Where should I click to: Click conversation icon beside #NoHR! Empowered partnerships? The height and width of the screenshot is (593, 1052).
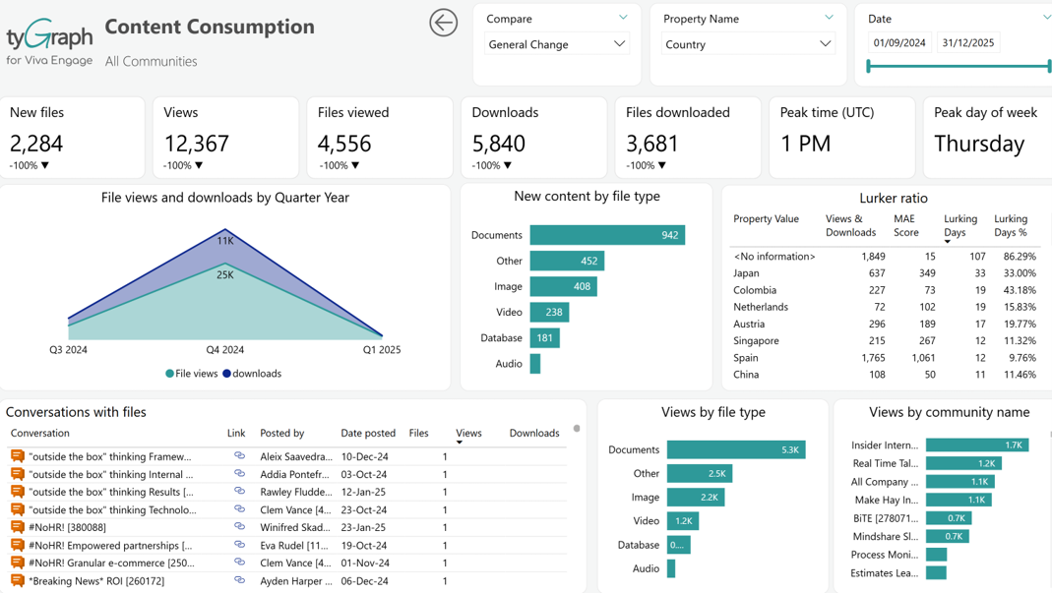click(x=18, y=546)
